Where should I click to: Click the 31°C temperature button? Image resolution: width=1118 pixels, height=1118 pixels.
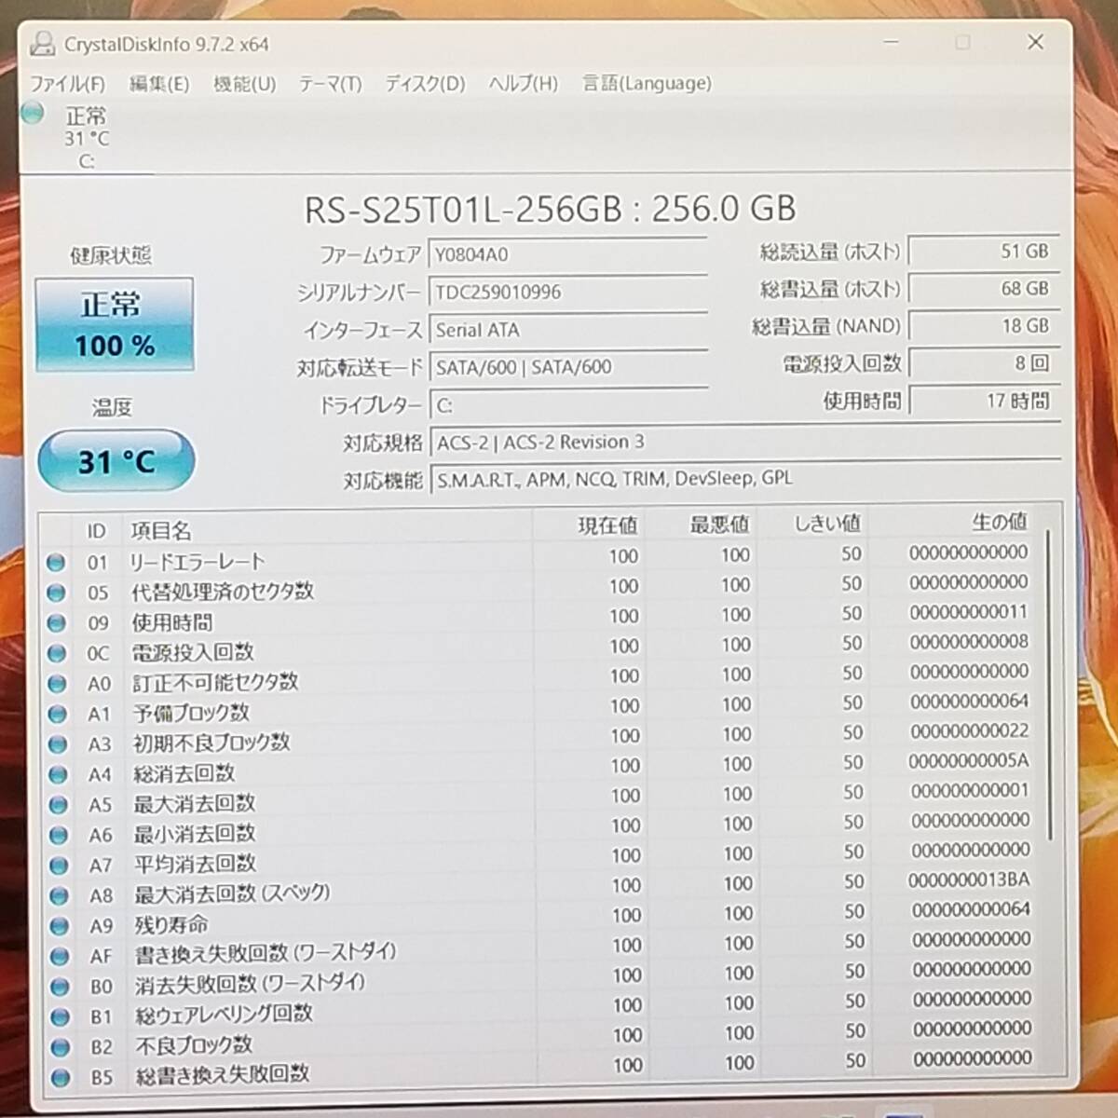(x=115, y=459)
